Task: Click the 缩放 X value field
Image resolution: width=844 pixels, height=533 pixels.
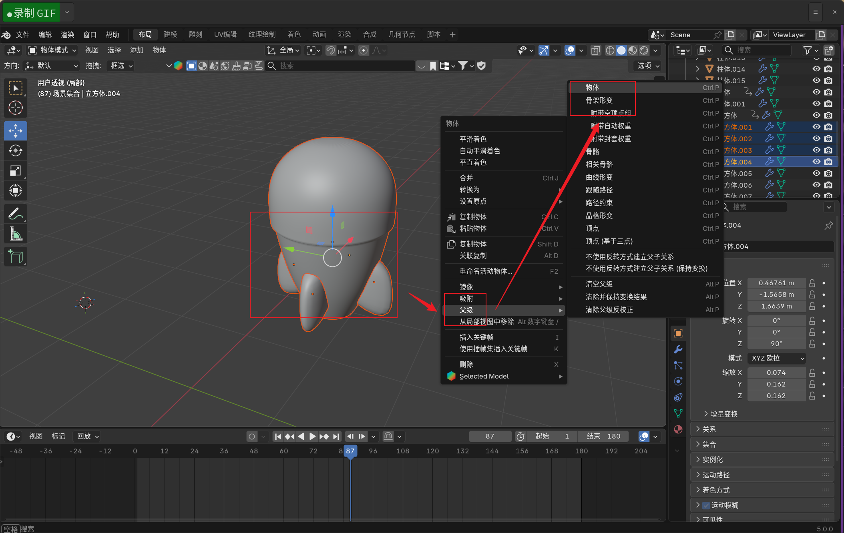Action: click(x=776, y=373)
